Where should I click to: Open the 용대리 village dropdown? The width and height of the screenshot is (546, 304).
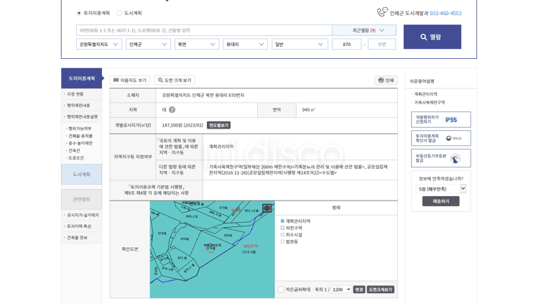pyautogui.click(x=245, y=45)
